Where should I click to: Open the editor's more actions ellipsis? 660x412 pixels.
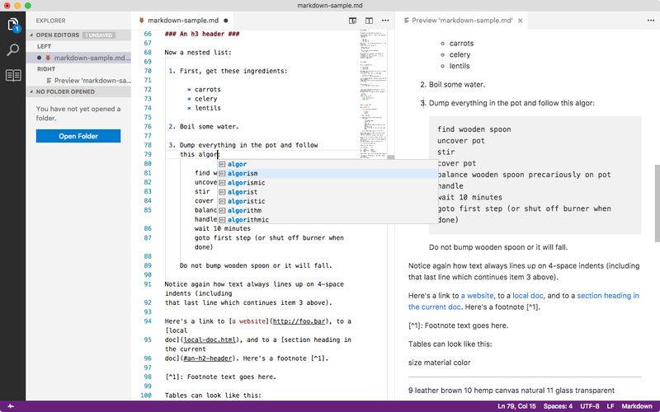385,20
